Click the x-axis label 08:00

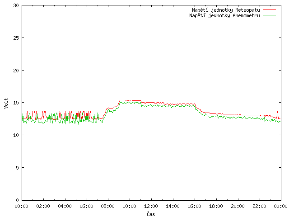pyautogui.click(x=108, y=206)
